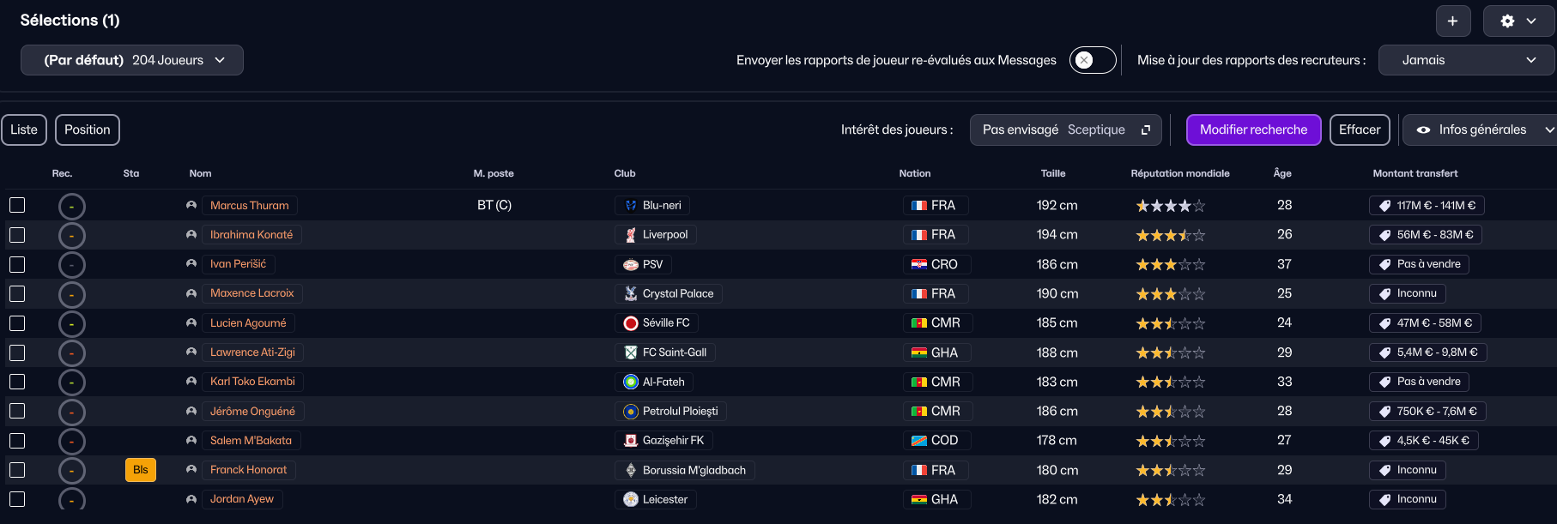Click the player profile icon beside Lucien Agoumé
Viewport: 1557px width, 524px height.
click(x=191, y=323)
